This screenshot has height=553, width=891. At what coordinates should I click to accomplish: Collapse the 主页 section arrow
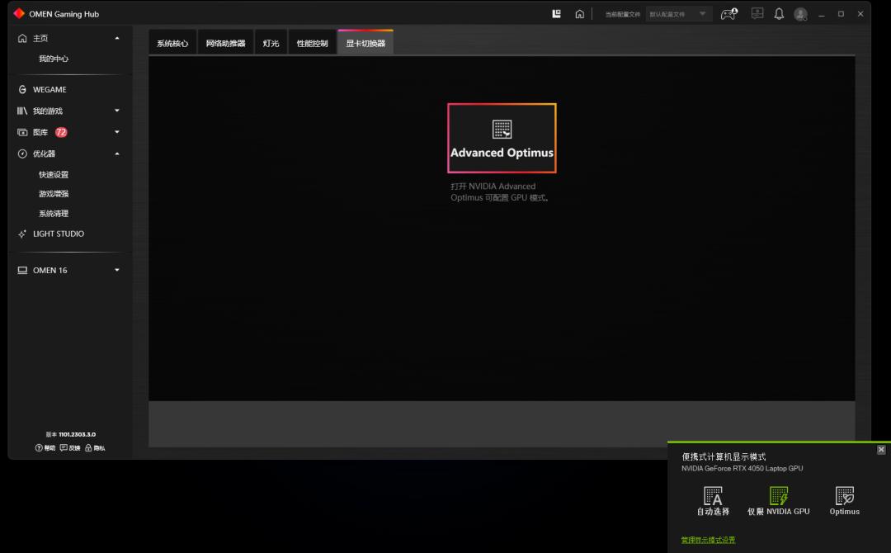(x=117, y=38)
